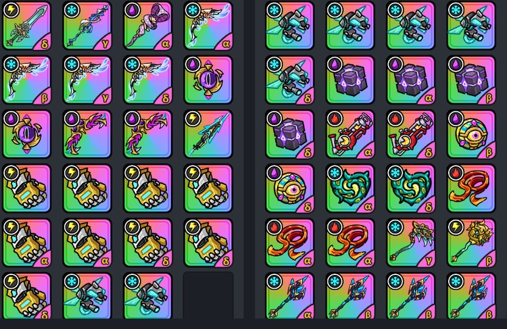Click the empty inventory slot
Viewport: 507px width, 329px height.
[208, 295]
